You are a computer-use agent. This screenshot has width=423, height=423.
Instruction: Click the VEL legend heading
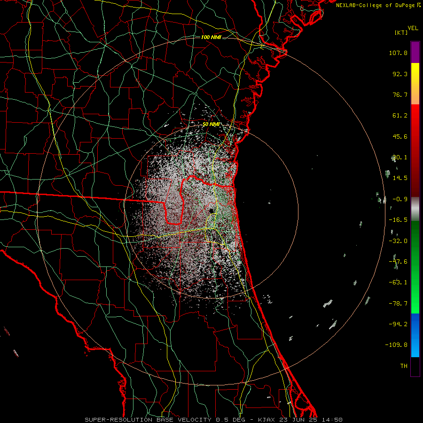(413, 28)
